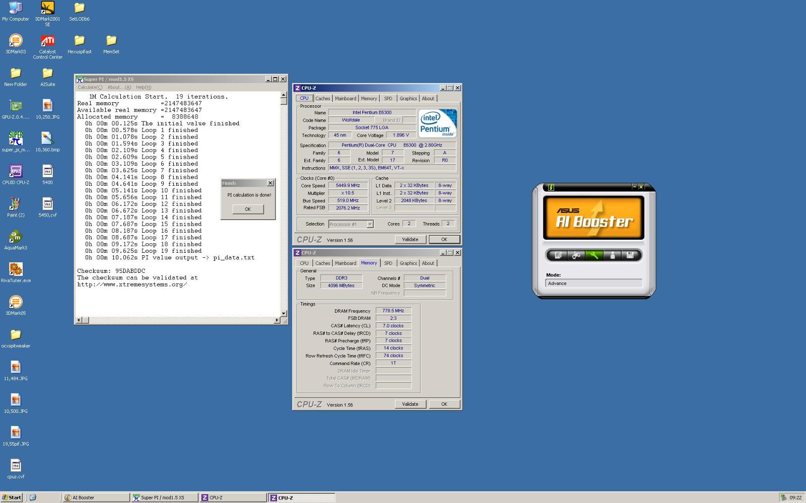This screenshot has width=806, height=503.
Task: Open 10,360.bmp file icon
Action: (47, 142)
